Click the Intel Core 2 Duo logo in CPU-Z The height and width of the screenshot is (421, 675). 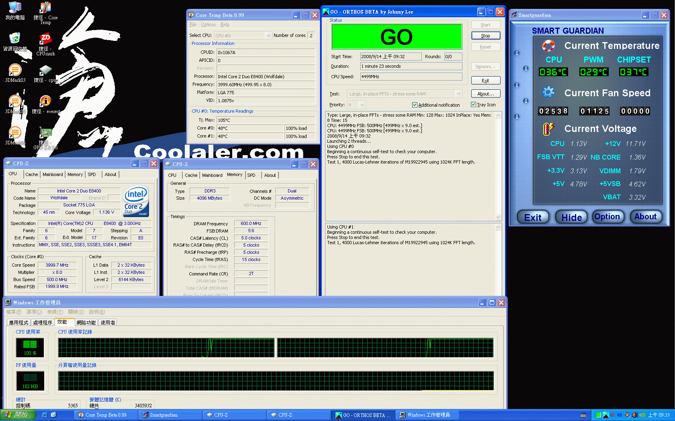(136, 201)
